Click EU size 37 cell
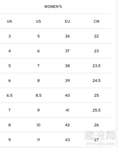Screen dimensions: 118x148 click(67, 51)
